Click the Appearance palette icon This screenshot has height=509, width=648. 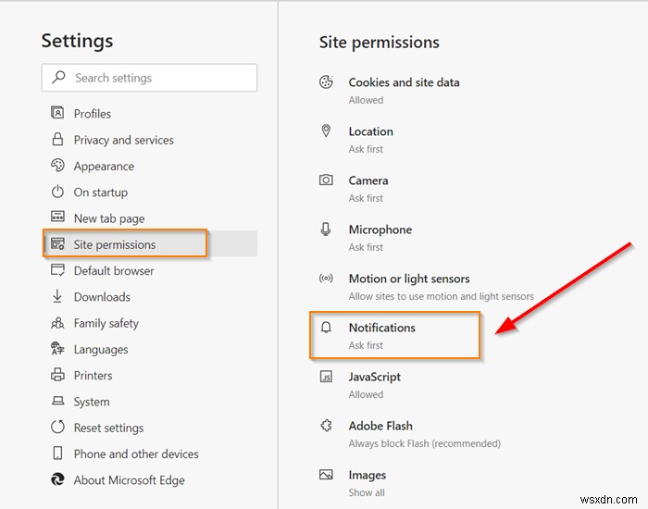pos(57,166)
